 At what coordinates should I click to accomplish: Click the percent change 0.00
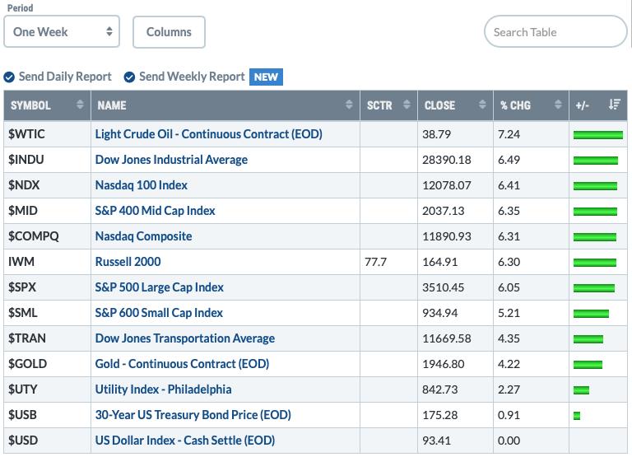point(509,441)
